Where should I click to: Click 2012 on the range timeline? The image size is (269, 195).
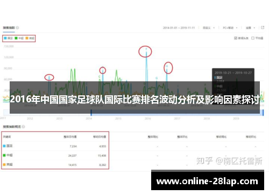click(x=30, y=119)
